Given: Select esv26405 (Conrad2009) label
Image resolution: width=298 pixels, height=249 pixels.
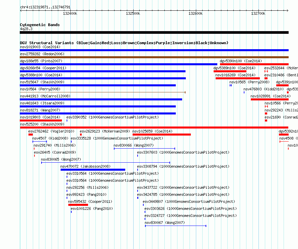Looking at the screenshot, I should coord(55,152).
